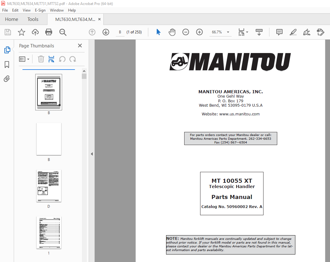Select the page D thumbnail
The height and width of the screenshot is (262, 330).
click(49, 186)
